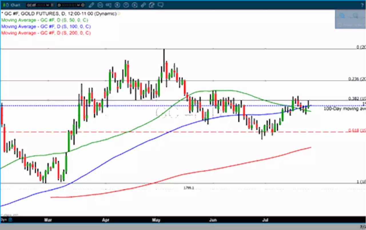The height and width of the screenshot is (230, 366).
Task: Click the circular icon after the pencil
Action: [x=100, y=5]
